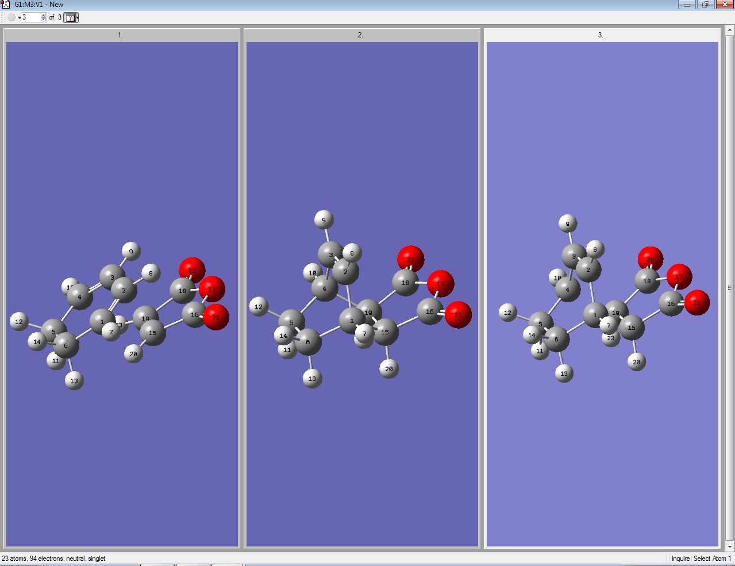Click the GaussView application icon in title bar
Screen dimensions: 735x566
(x=6, y=5)
